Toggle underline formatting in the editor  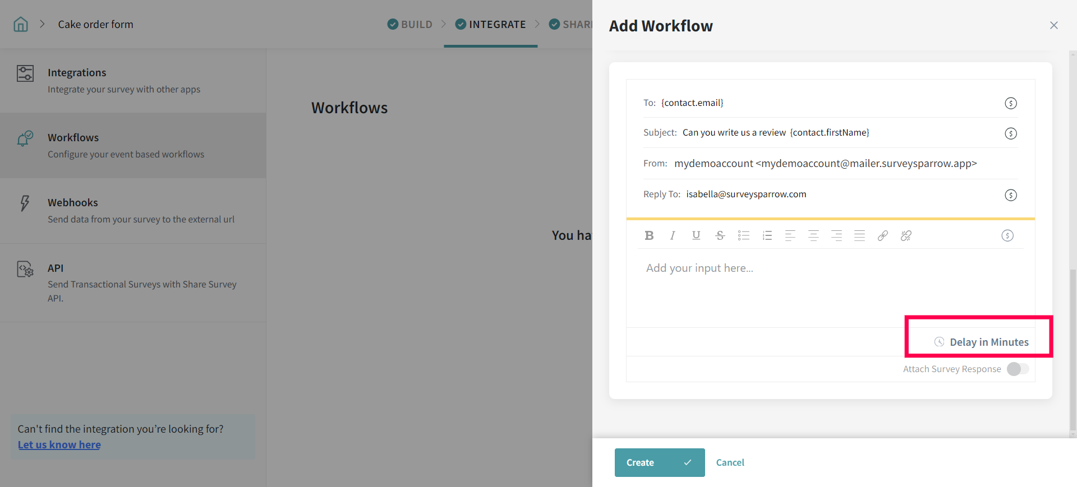coord(696,236)
